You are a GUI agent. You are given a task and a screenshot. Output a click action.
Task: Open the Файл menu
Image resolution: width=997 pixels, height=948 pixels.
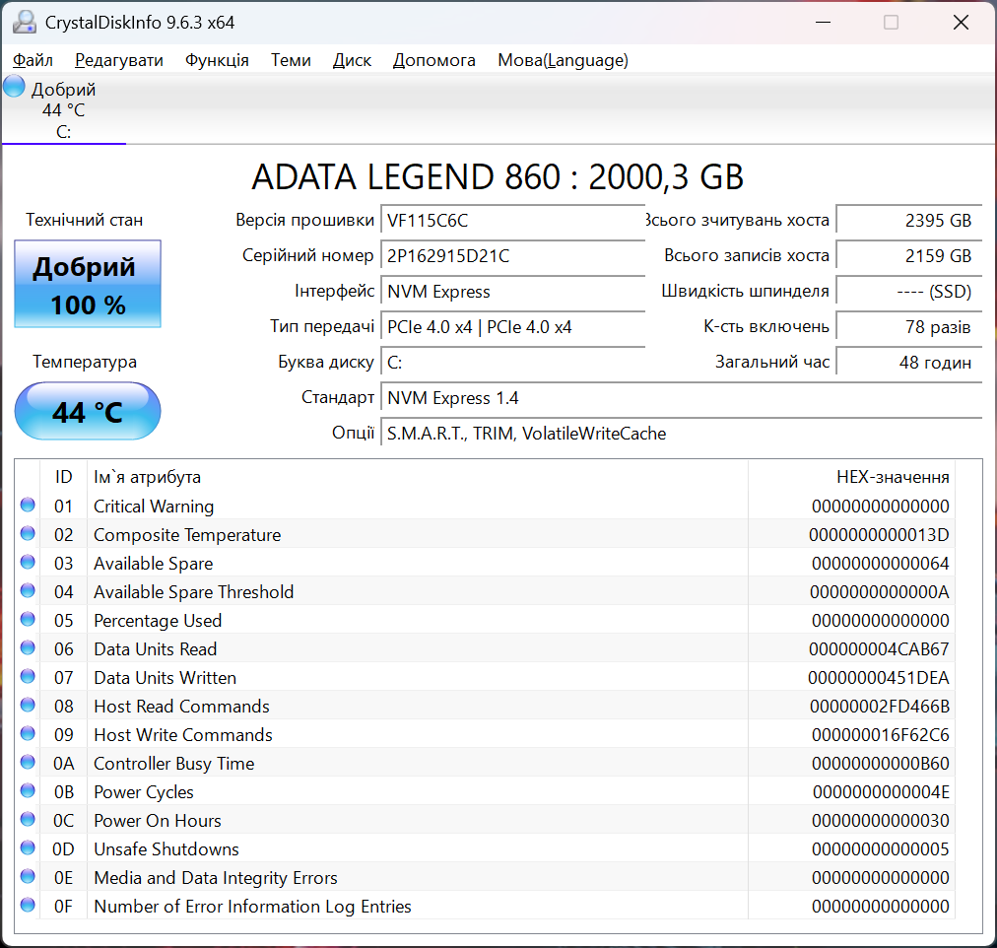click(x=33, y=60)
